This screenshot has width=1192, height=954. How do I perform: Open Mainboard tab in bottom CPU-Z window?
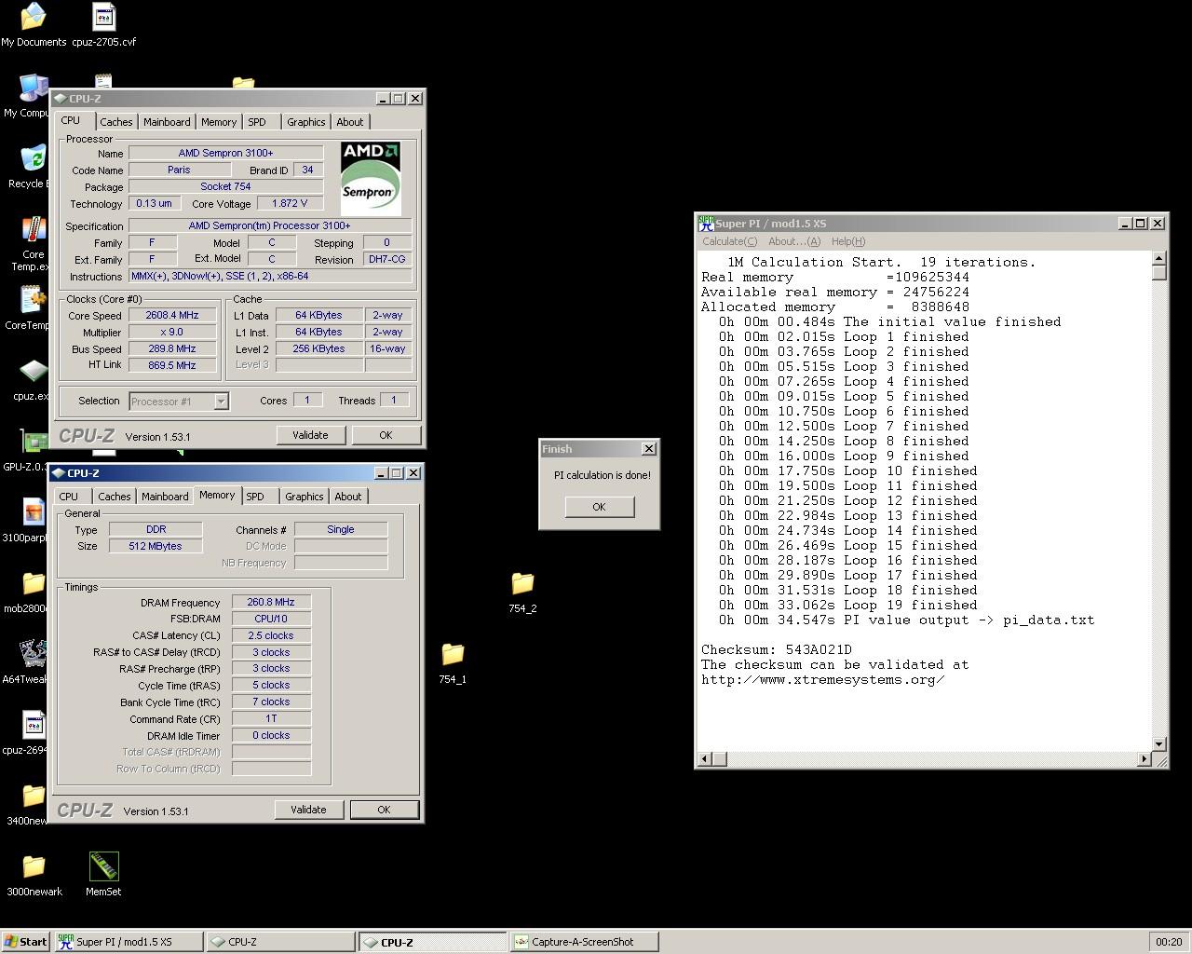165,497
